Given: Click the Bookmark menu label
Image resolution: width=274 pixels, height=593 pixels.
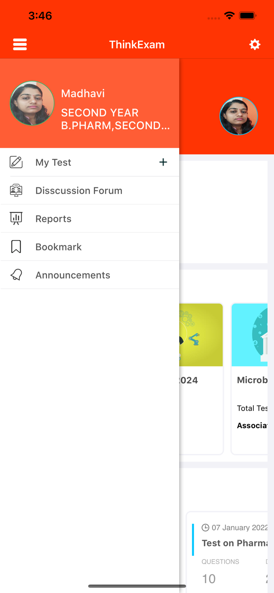Looking at the screenshot, I should point(58,246).
